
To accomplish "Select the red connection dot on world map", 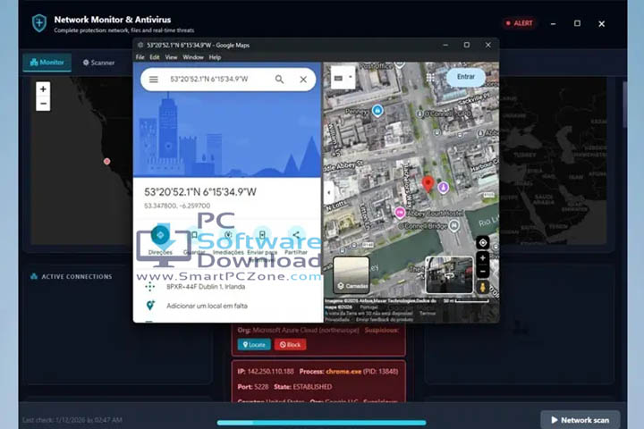I will point(106,162).
